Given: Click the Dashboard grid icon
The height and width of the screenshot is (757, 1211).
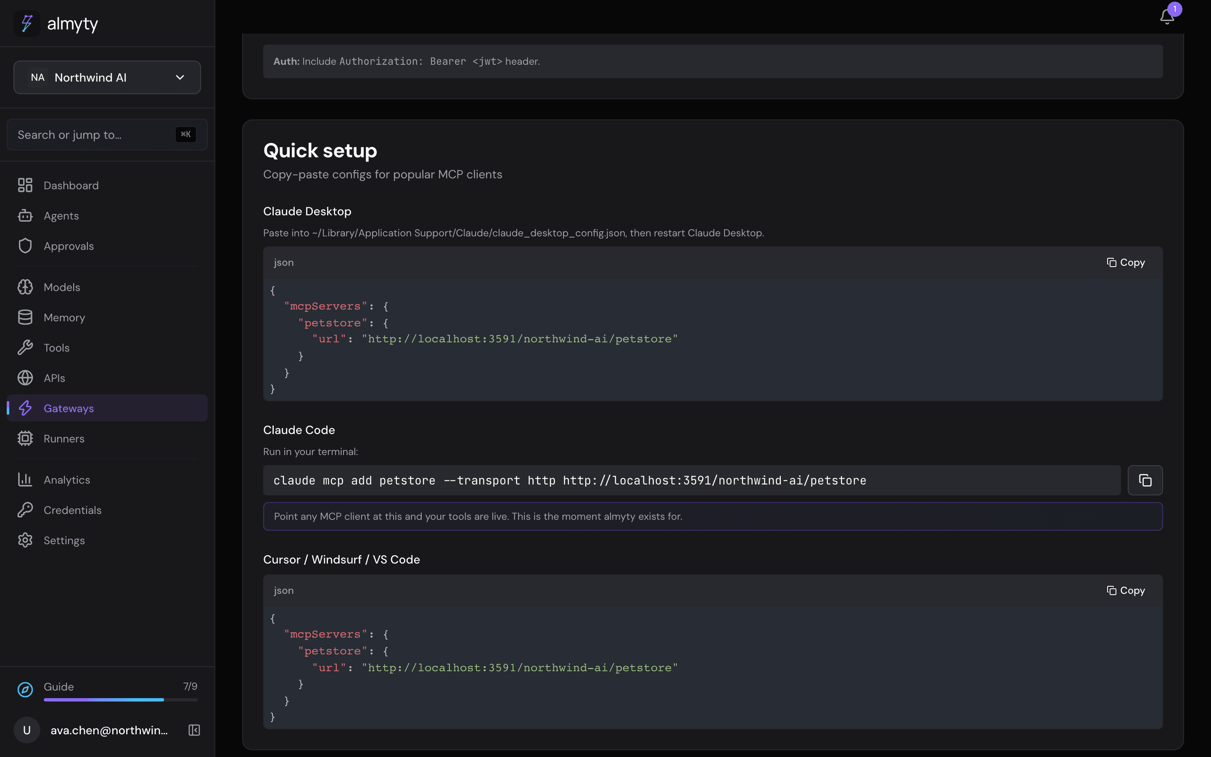Looking at the screenshot, I should [x=25, y=185].
